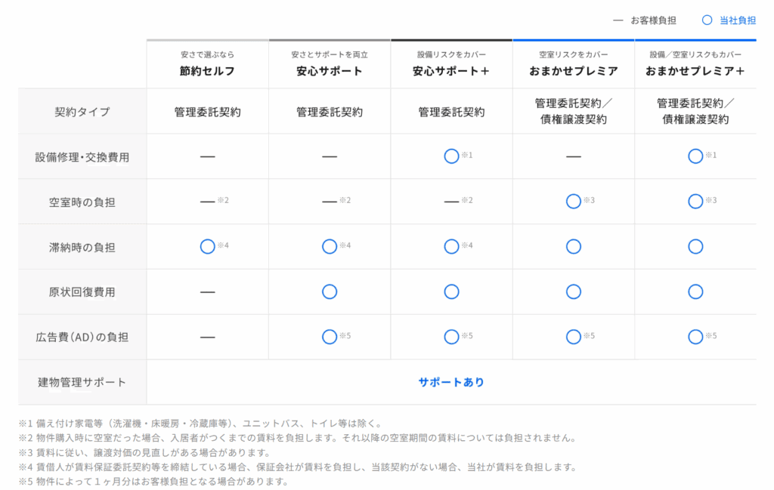Select the おまかせプレミア plan header
The width and height of the screenshot is (774, 490).
click(574, 71)
